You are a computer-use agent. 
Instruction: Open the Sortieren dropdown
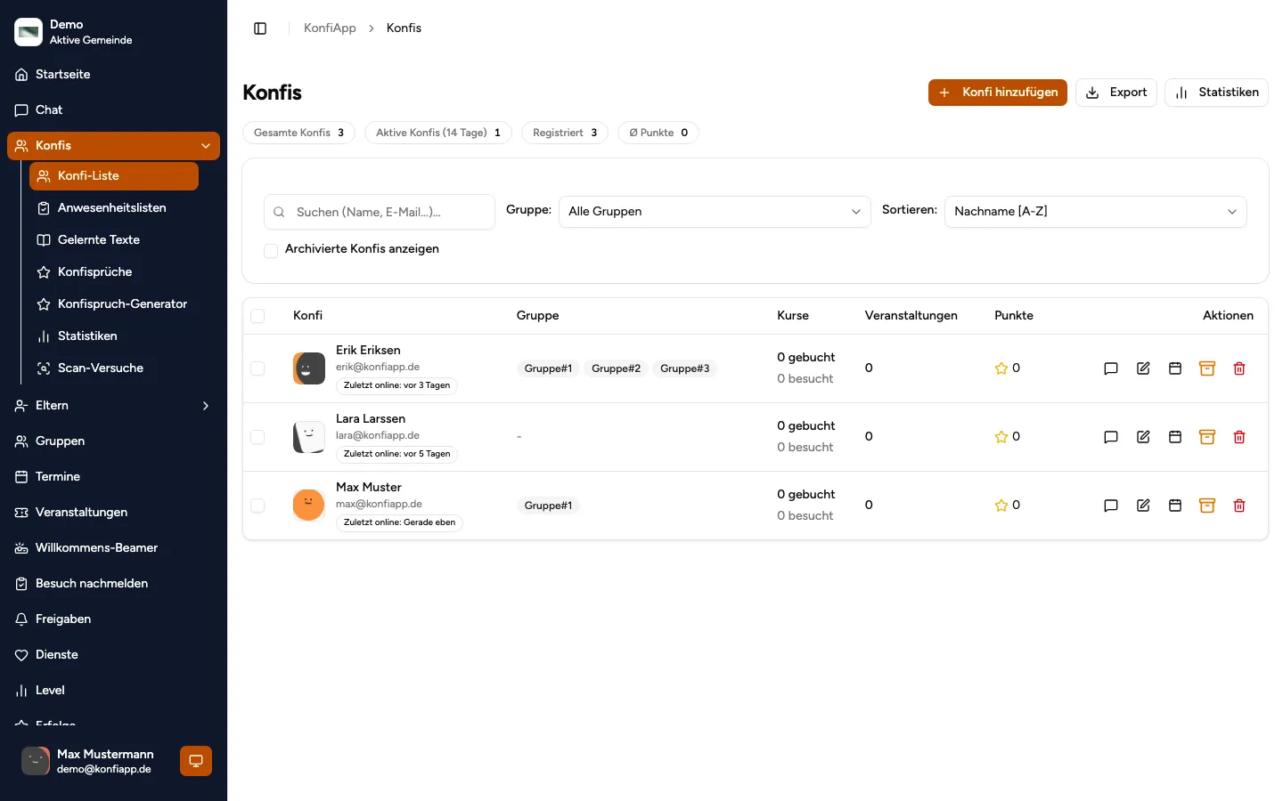(1095, 212)
